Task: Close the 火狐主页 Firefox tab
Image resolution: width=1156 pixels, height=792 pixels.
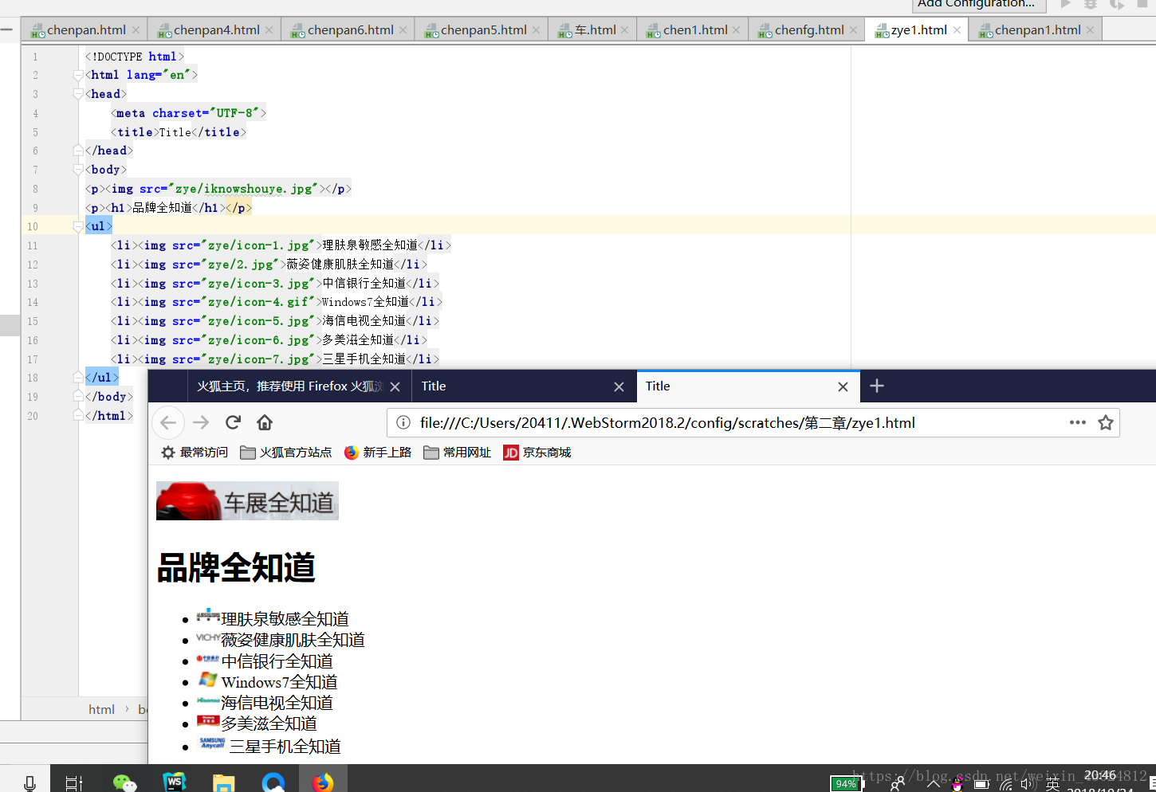Action: pyautogui.click(x=395, y=386)
